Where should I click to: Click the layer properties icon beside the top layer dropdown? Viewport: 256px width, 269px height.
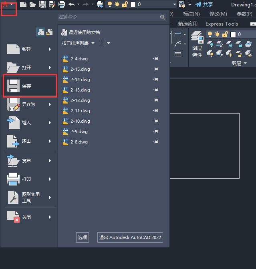tap(182, 4)
